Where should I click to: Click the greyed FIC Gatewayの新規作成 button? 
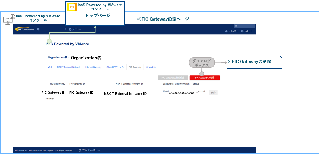click(173, 78)
